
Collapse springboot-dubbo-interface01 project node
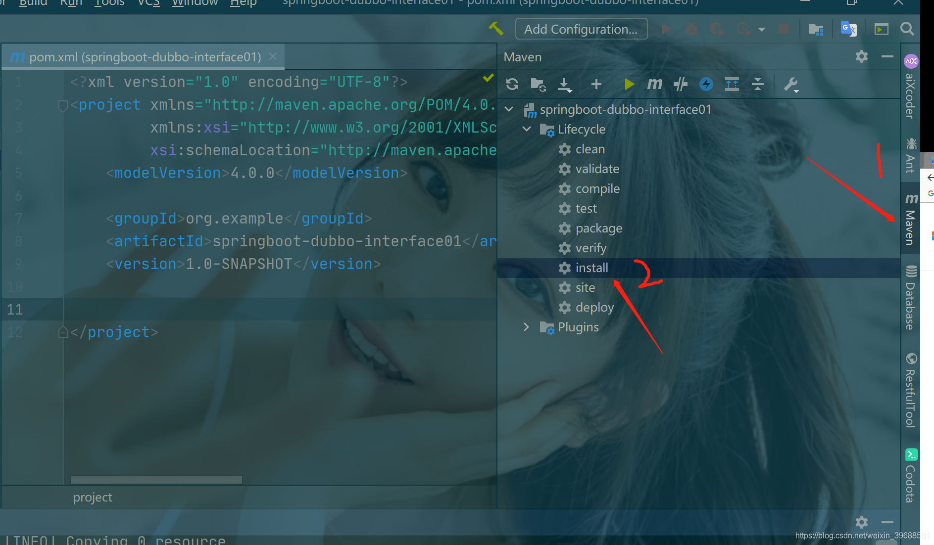[x=509, y=109]
